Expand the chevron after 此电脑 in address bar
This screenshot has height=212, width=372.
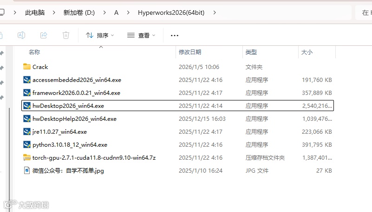[x=54, y=12]
